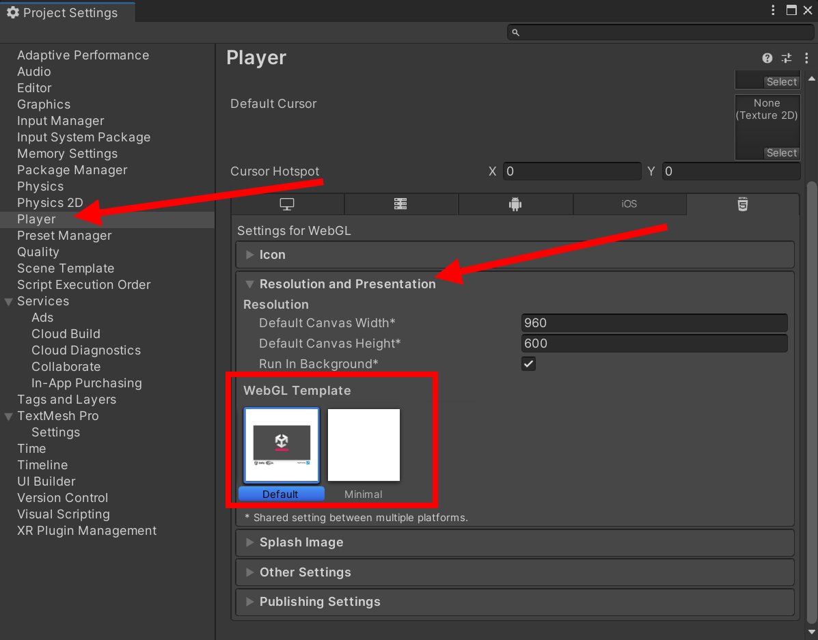Open the Player help documentation icon
The image size is (818, 640).
(767, 58)
